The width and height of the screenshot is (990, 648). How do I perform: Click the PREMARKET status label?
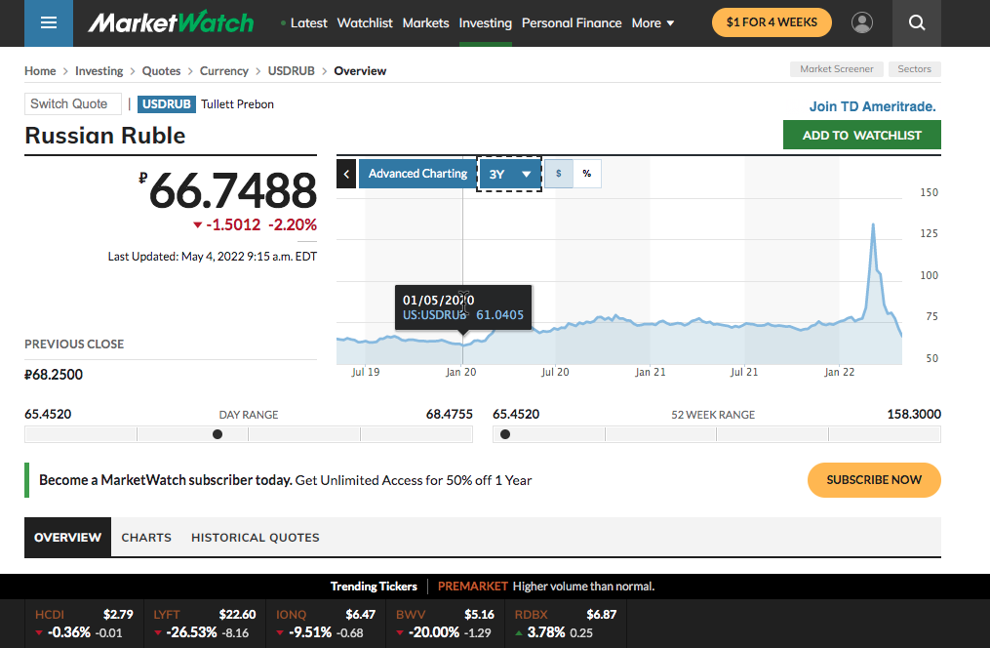coord(473,587)
